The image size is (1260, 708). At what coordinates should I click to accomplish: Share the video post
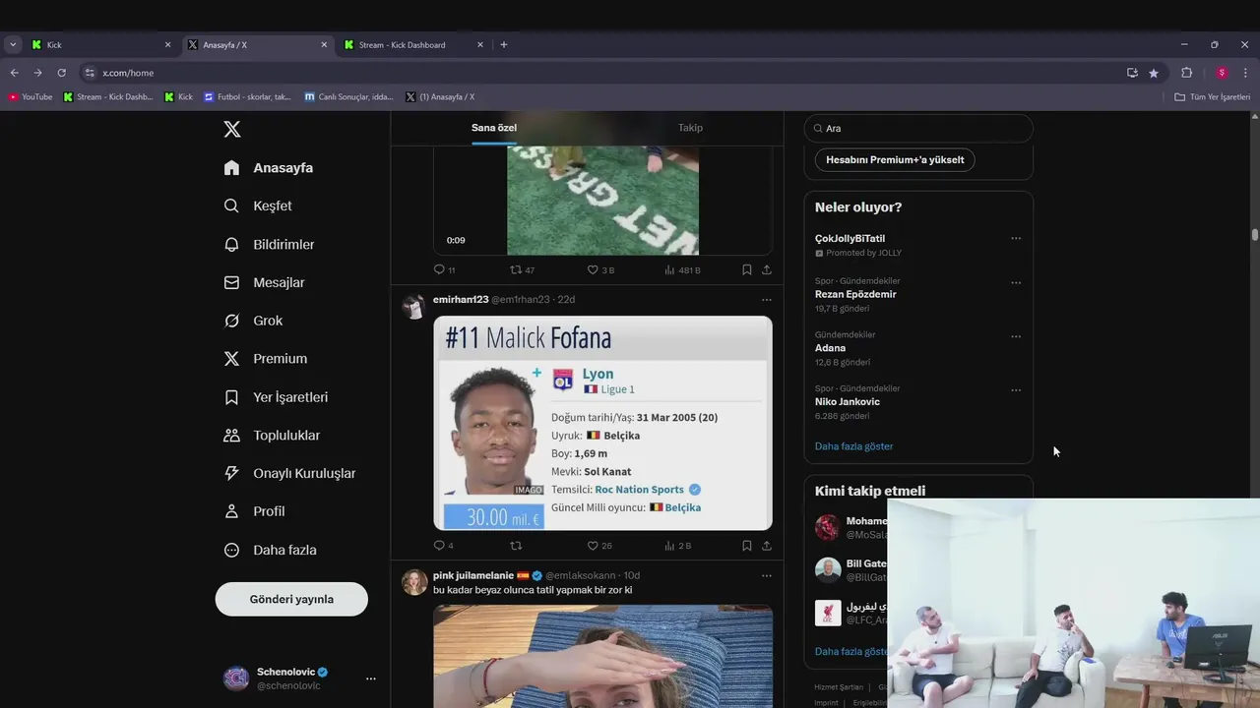coord(767,269)
